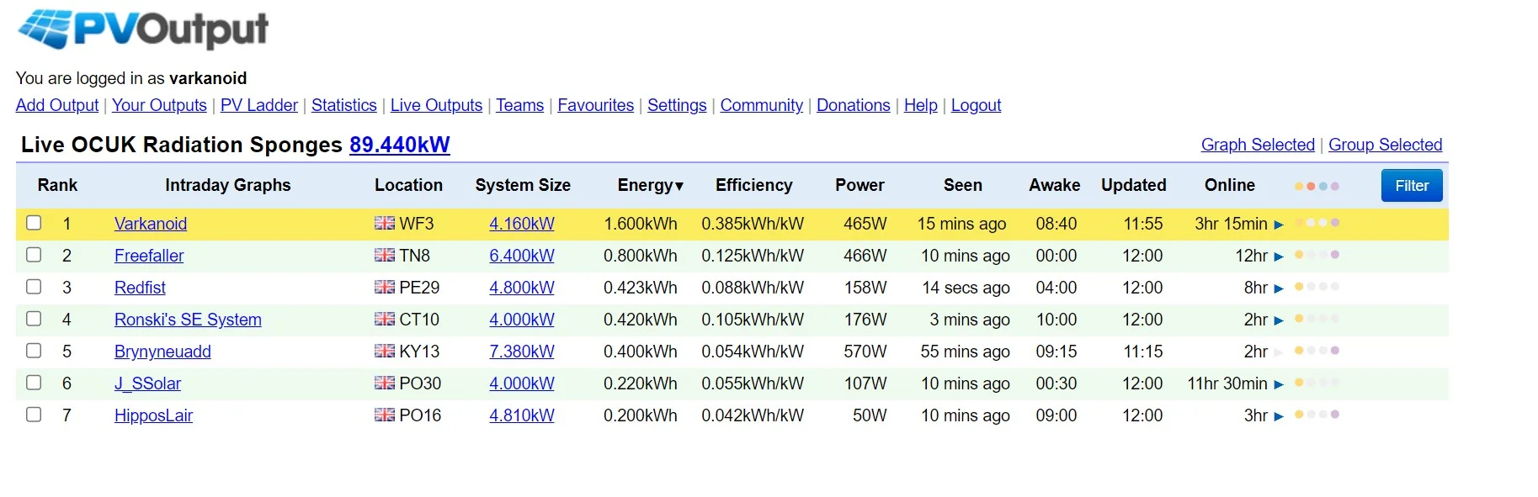Toggle the J_SSolar row checkbox
Screen dimensions: 1538x497
coord(34,383)
